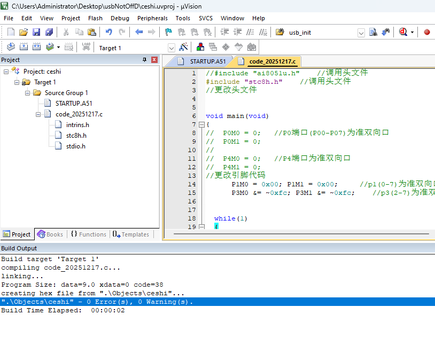Viewport: 435px width, 362px height.
Task: Open Options for Target magic wand
Action: (183, 47)
